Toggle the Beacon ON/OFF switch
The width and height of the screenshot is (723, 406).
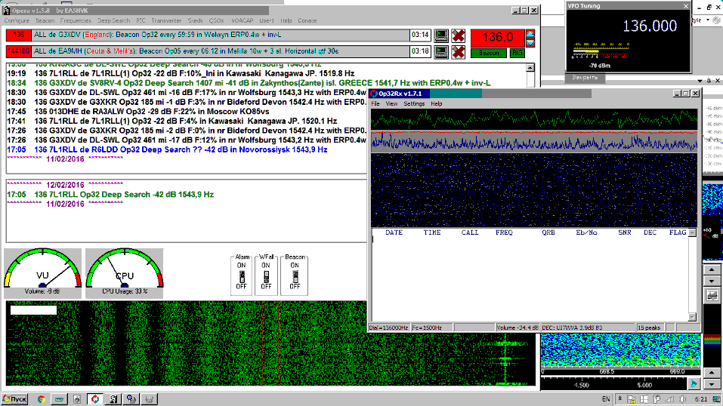pyautogui.click(x=294, y=276)
